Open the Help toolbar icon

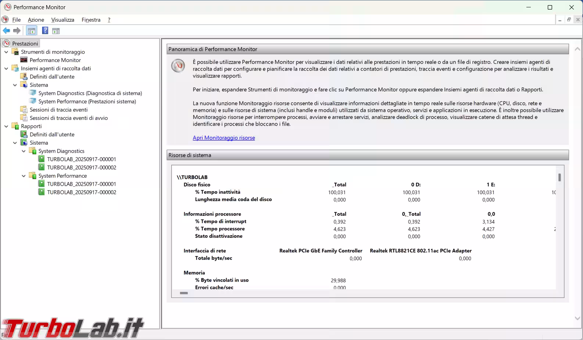click(x=45, y=31)
